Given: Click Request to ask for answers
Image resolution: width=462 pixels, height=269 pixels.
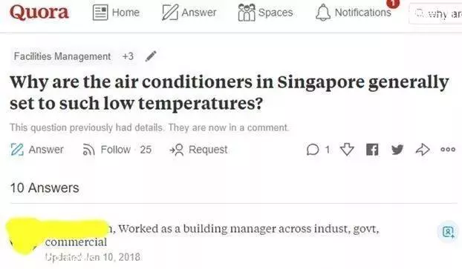Looking at the screenshot, I should (198, 150).
